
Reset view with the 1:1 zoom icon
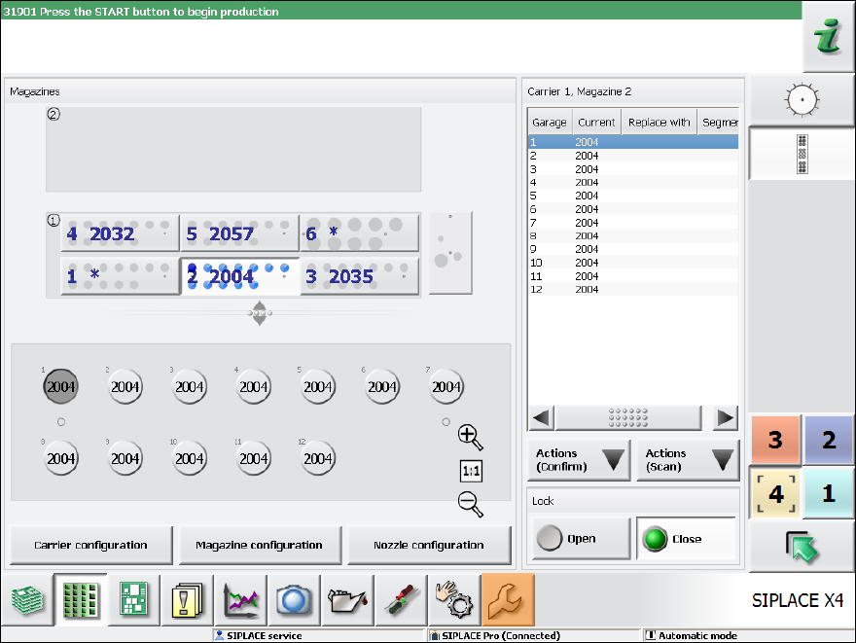coord(471,472)
